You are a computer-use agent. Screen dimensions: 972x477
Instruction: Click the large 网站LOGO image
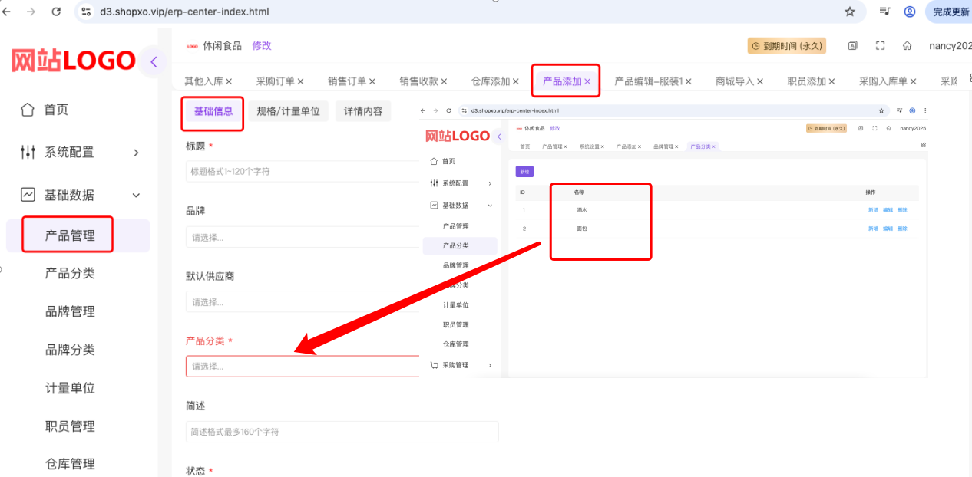[x=74, y=61]
